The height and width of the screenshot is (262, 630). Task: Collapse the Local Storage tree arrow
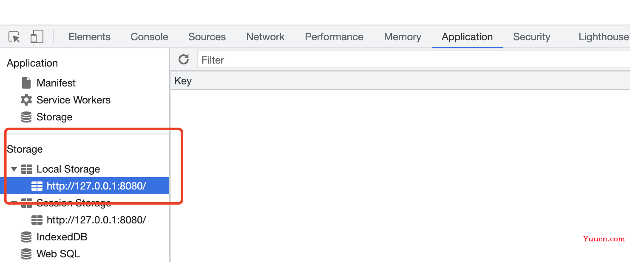point(14,169)
